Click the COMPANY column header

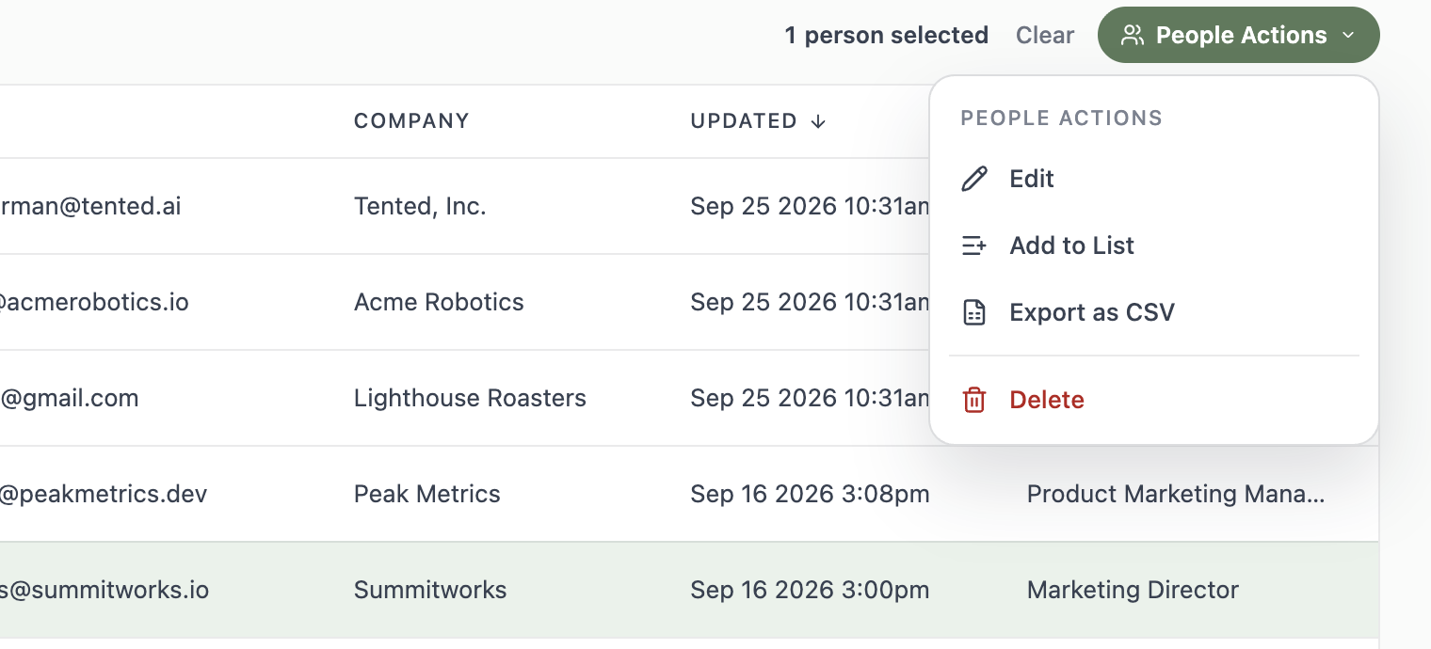coord(411,121)
